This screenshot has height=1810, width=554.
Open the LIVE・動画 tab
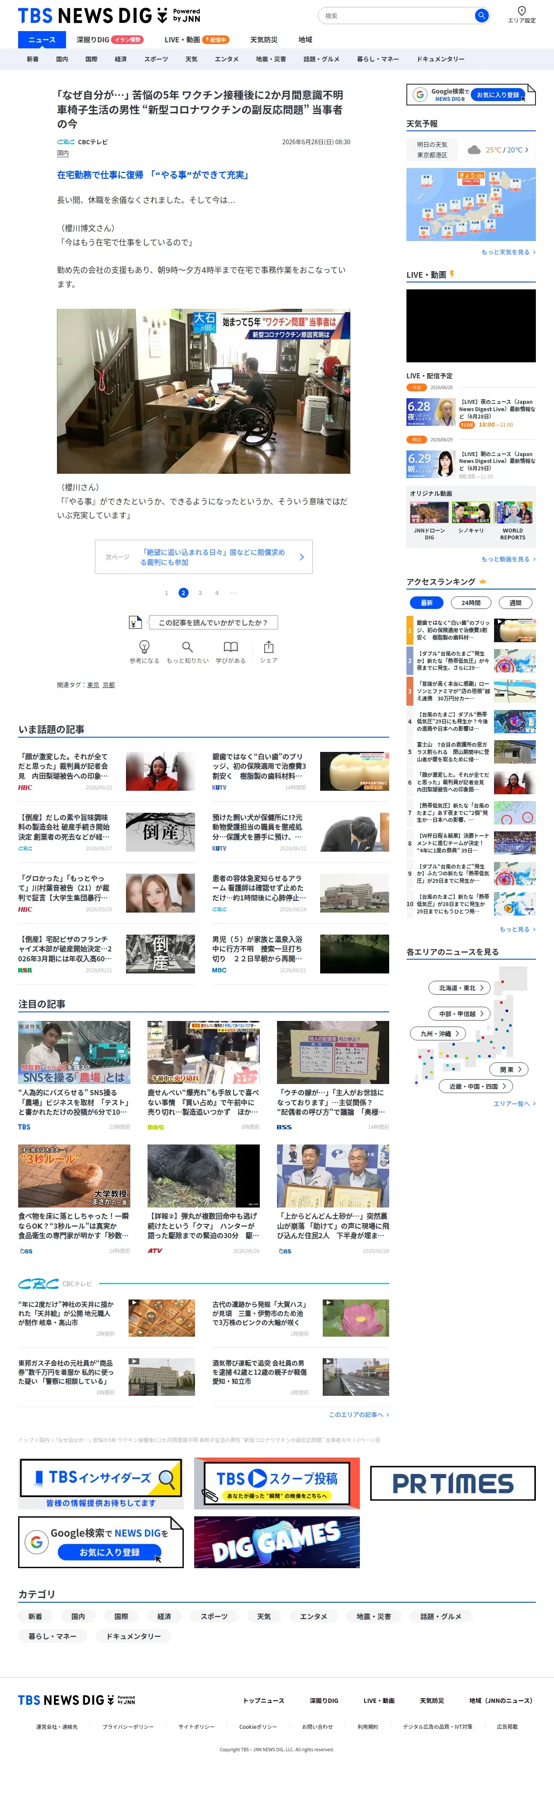point(197,40)
